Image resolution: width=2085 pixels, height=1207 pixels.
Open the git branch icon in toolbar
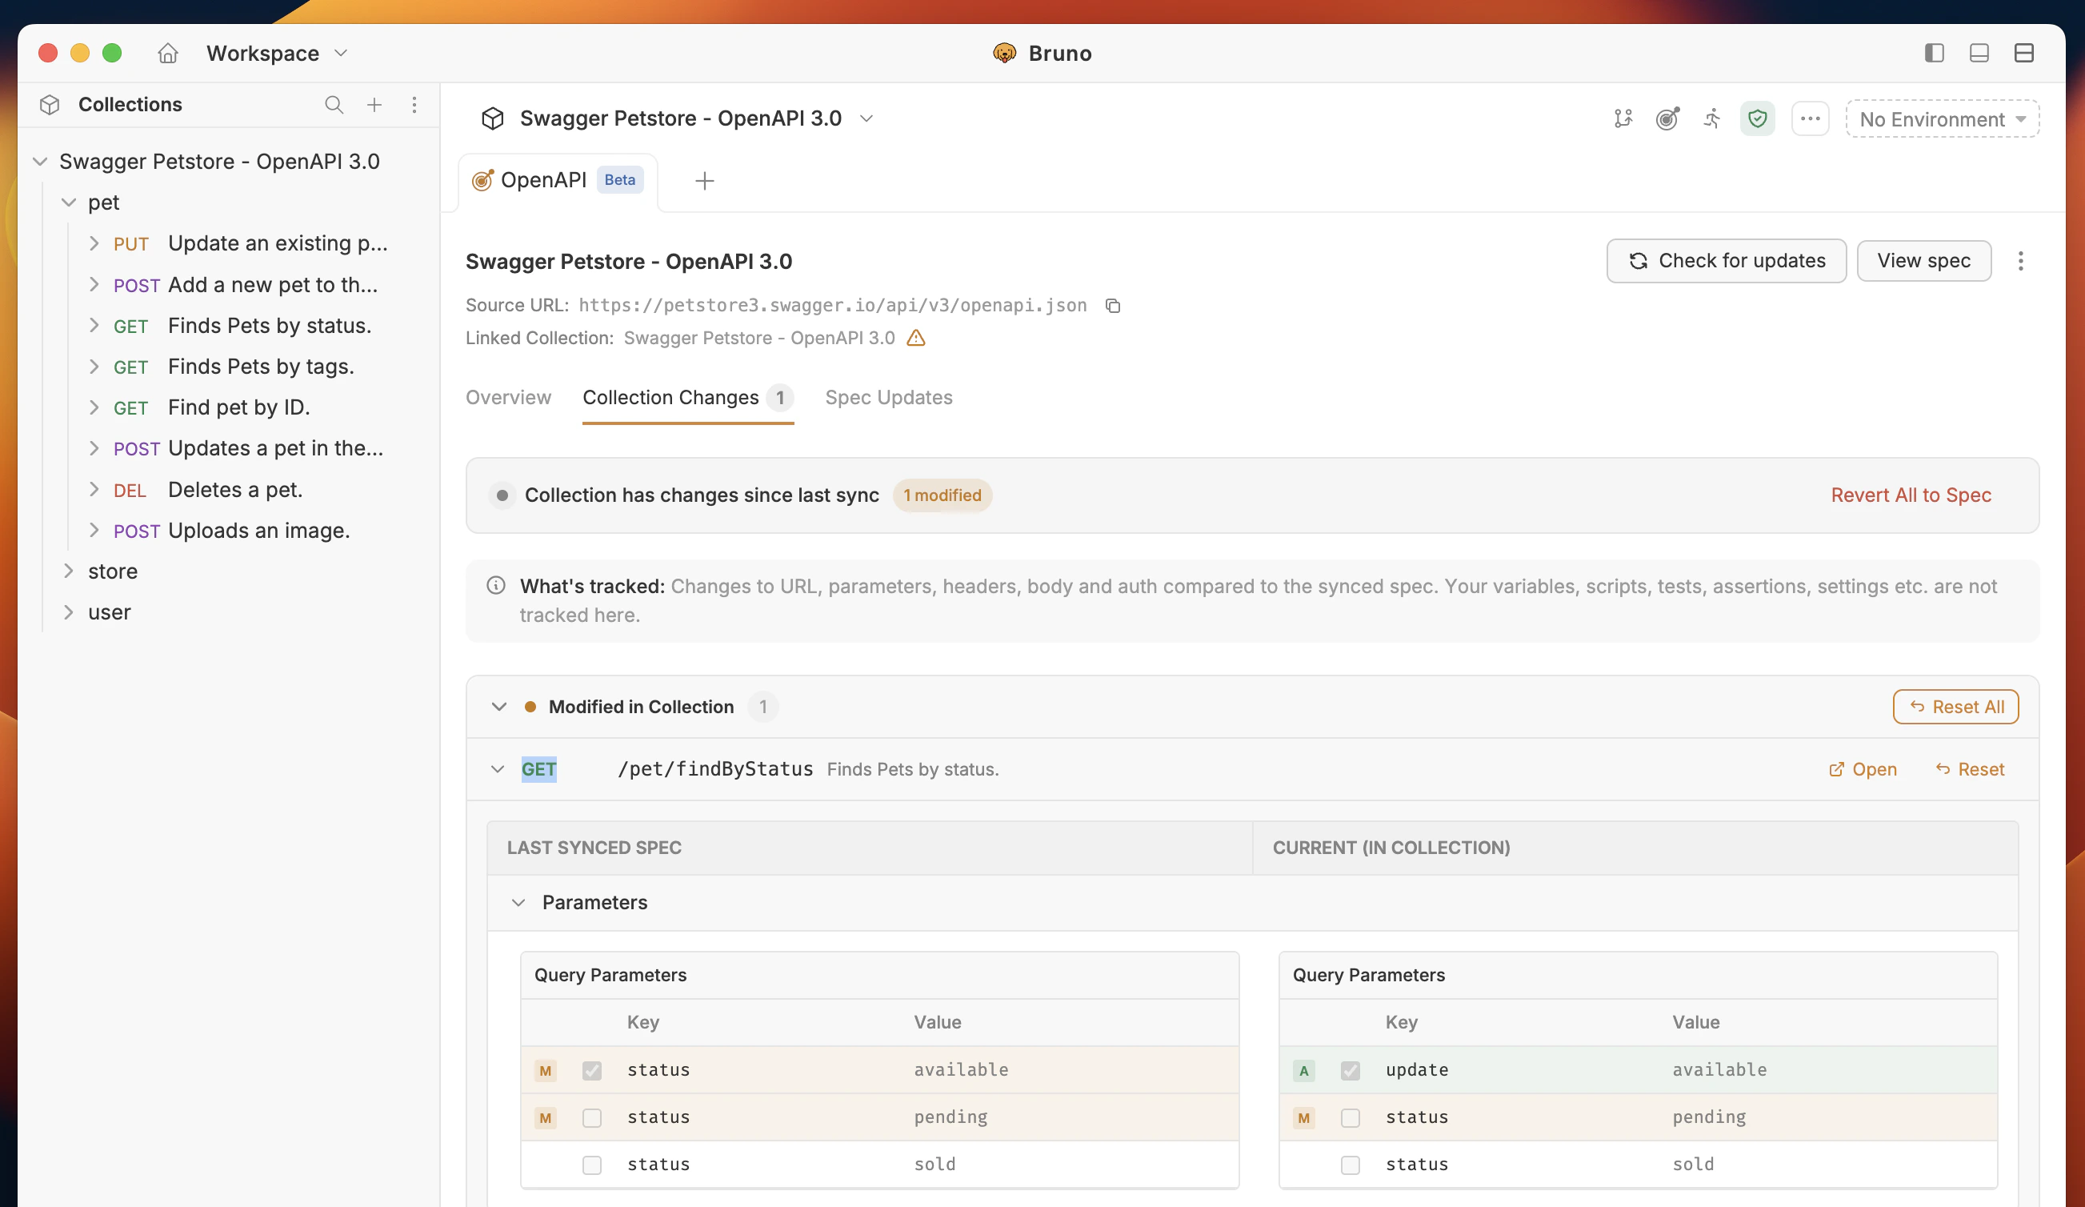[x=1623, y=119]
